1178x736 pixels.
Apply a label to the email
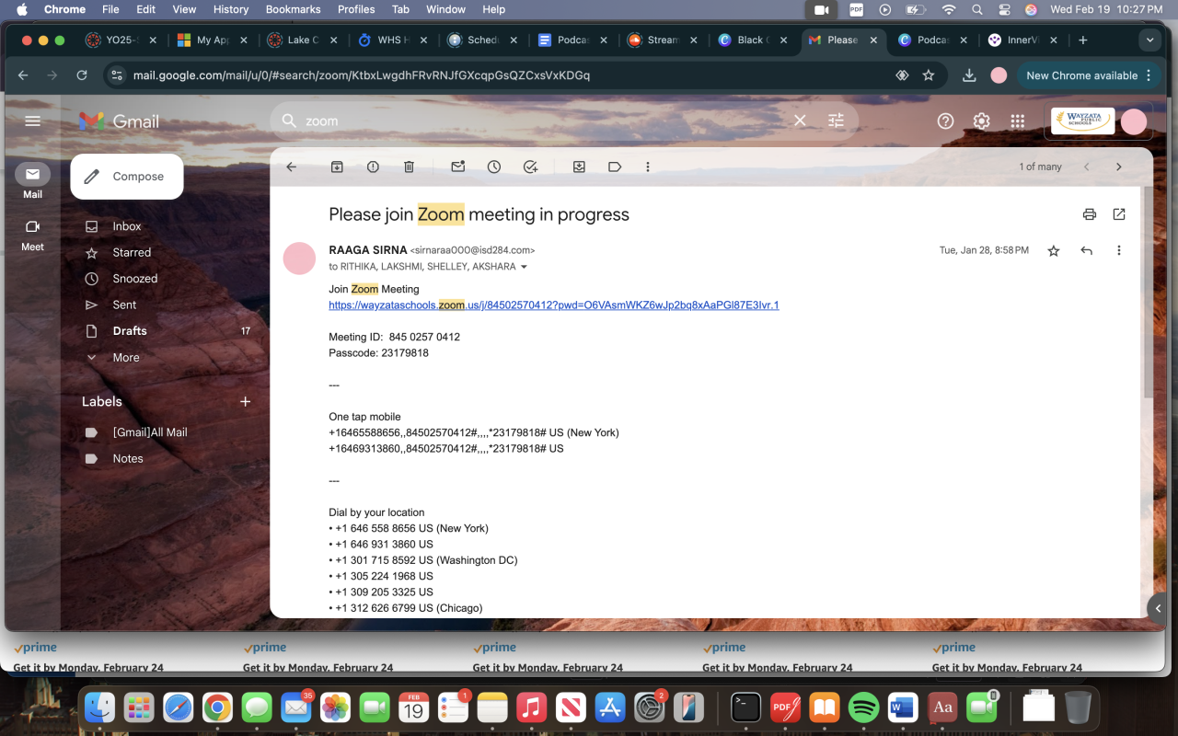(x=615, y=167)
